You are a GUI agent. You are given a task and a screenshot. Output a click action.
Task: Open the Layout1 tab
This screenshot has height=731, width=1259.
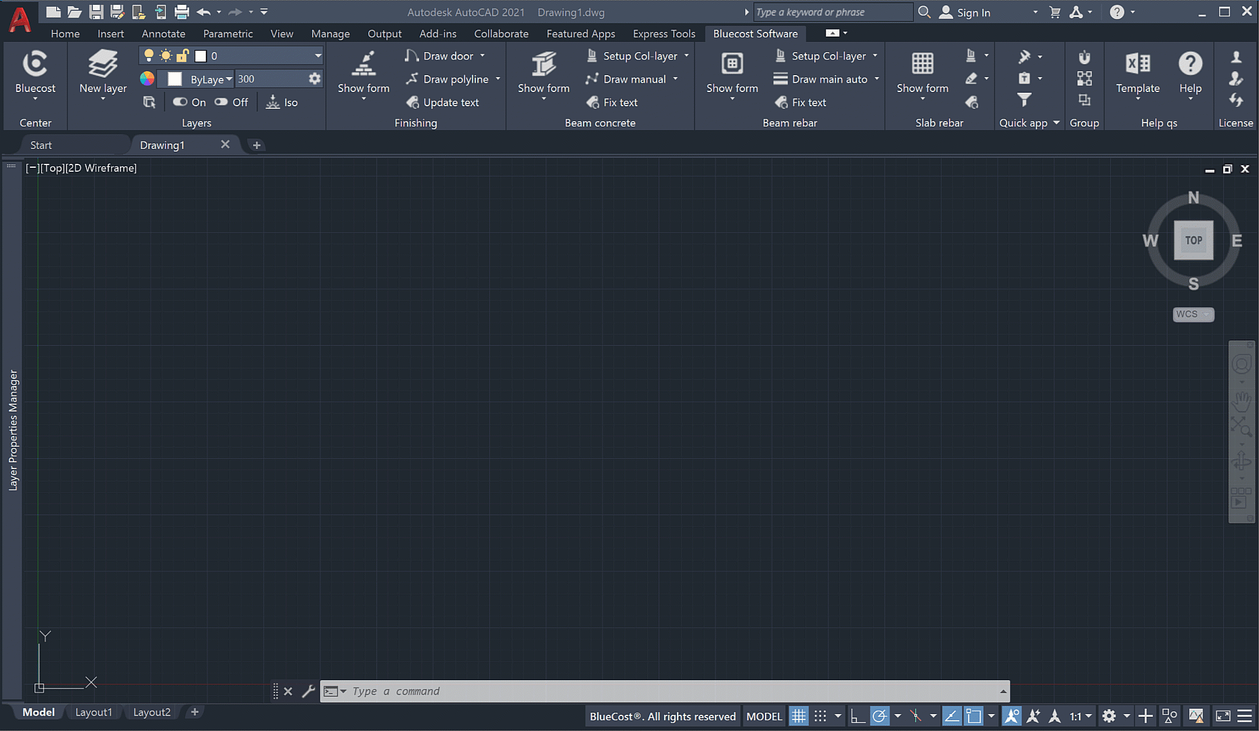93,712
